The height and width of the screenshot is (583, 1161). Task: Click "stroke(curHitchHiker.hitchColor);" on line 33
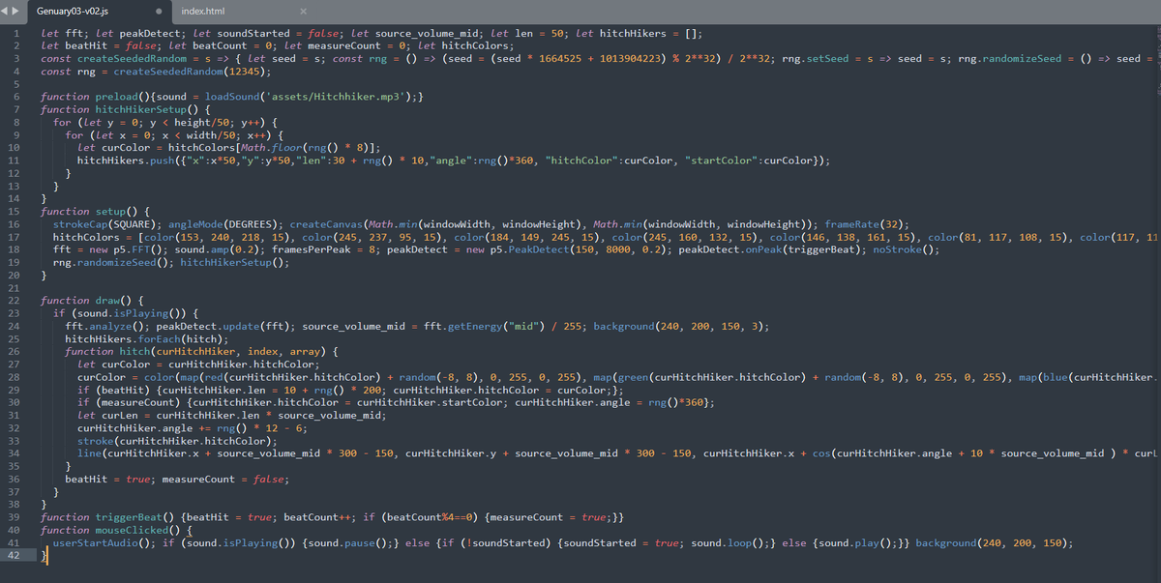click(177, 440)
